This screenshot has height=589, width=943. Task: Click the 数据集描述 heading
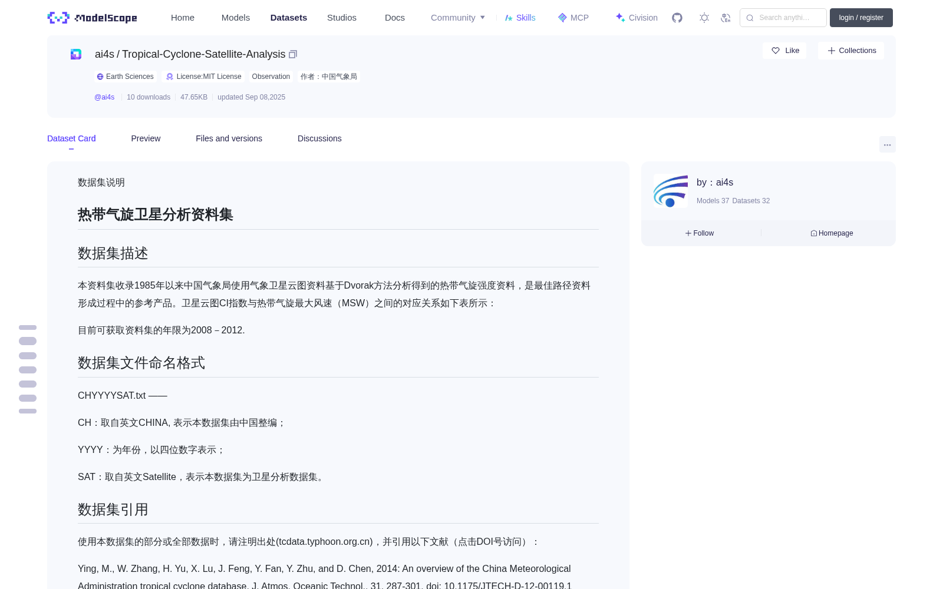113,253
